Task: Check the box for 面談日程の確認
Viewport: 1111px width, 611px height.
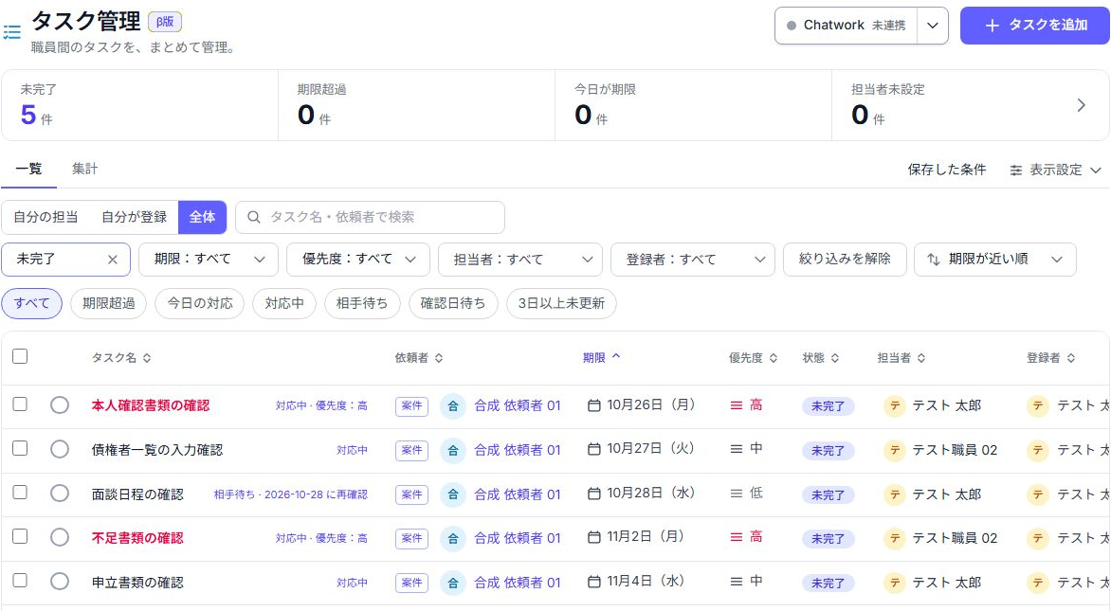Action: (x=20, y=492)
